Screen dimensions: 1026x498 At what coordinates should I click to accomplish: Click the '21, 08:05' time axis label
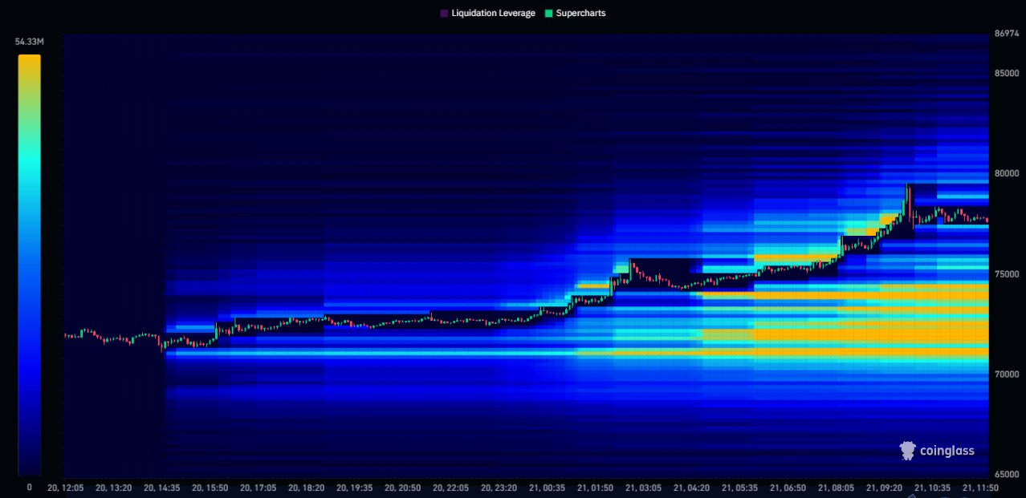point(837,487)
